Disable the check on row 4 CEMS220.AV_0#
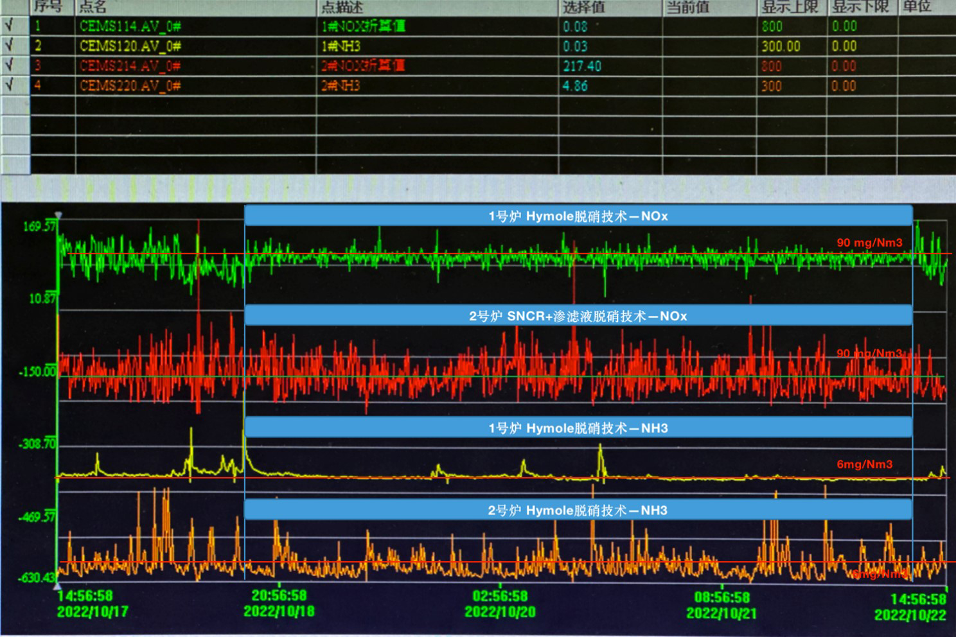This screenshot has height=637, width=956. [x=10, y=85]
